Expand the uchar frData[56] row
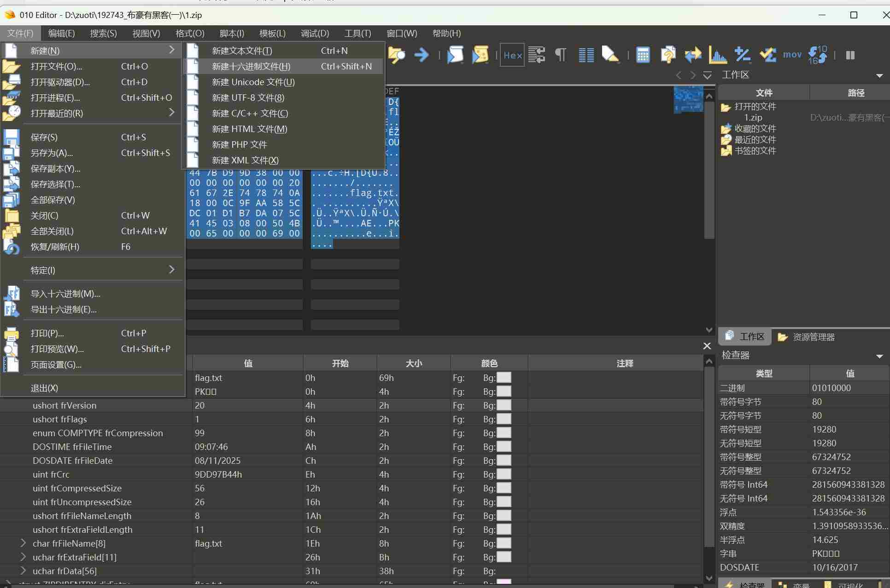Image resolution: width=890 pixels, height=588 pixels. point(23,571)
